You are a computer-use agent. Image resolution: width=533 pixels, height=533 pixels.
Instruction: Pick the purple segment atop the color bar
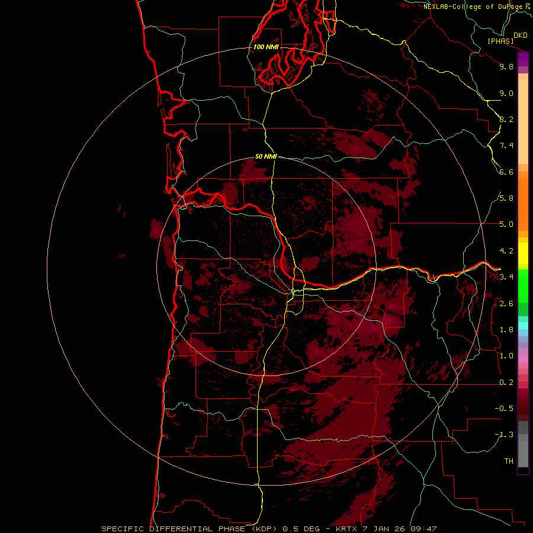click(523, 59)
